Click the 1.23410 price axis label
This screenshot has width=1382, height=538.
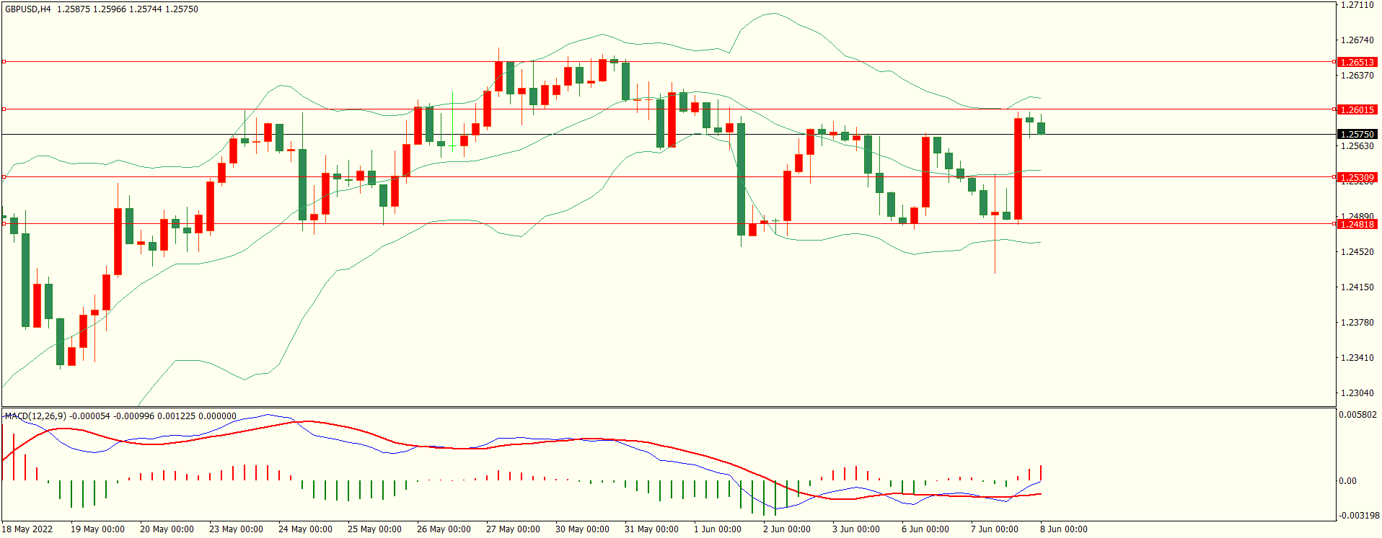point(1357,358)
